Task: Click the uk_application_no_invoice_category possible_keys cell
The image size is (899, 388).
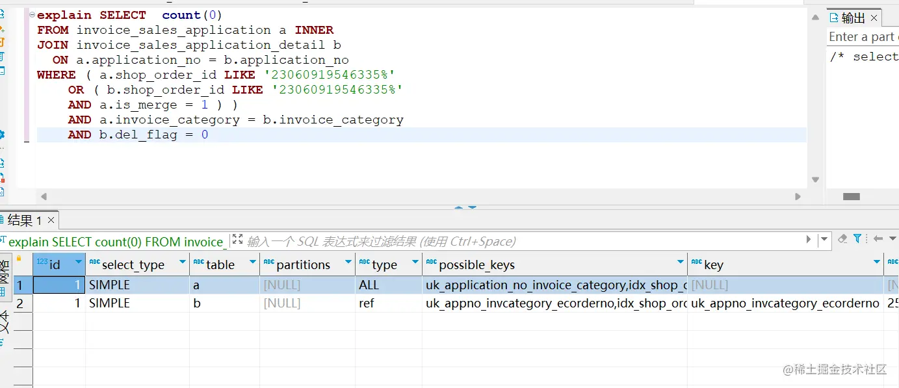Action: 554,285
